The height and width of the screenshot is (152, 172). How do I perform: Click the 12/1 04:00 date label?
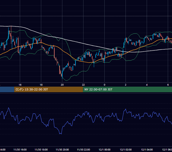click(x=147, y=150)
